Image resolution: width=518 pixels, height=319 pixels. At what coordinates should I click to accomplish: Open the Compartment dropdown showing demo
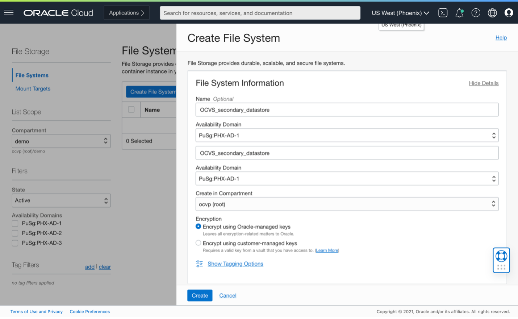[x=61, y=141]
